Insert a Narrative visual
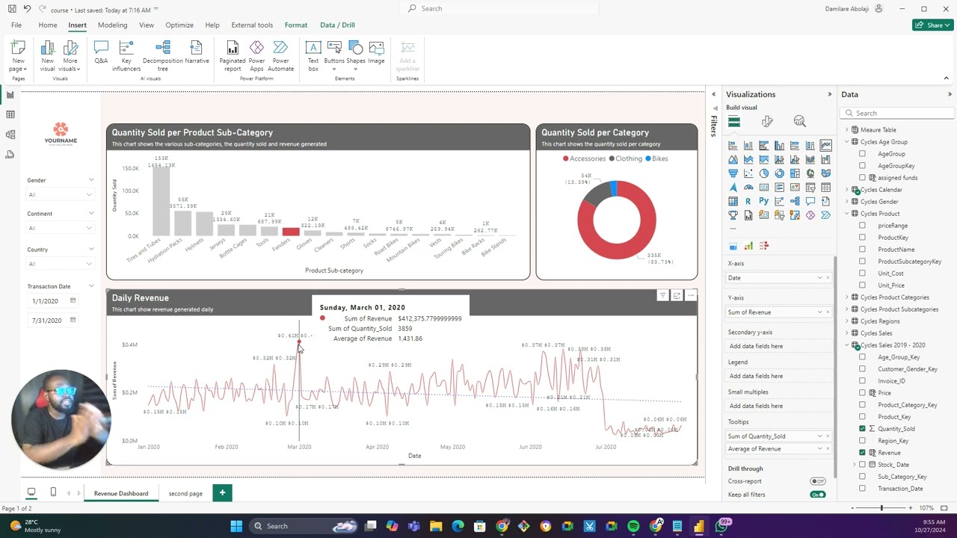The image size is (957, 538). pyautogui.click(x=197, y=52)
